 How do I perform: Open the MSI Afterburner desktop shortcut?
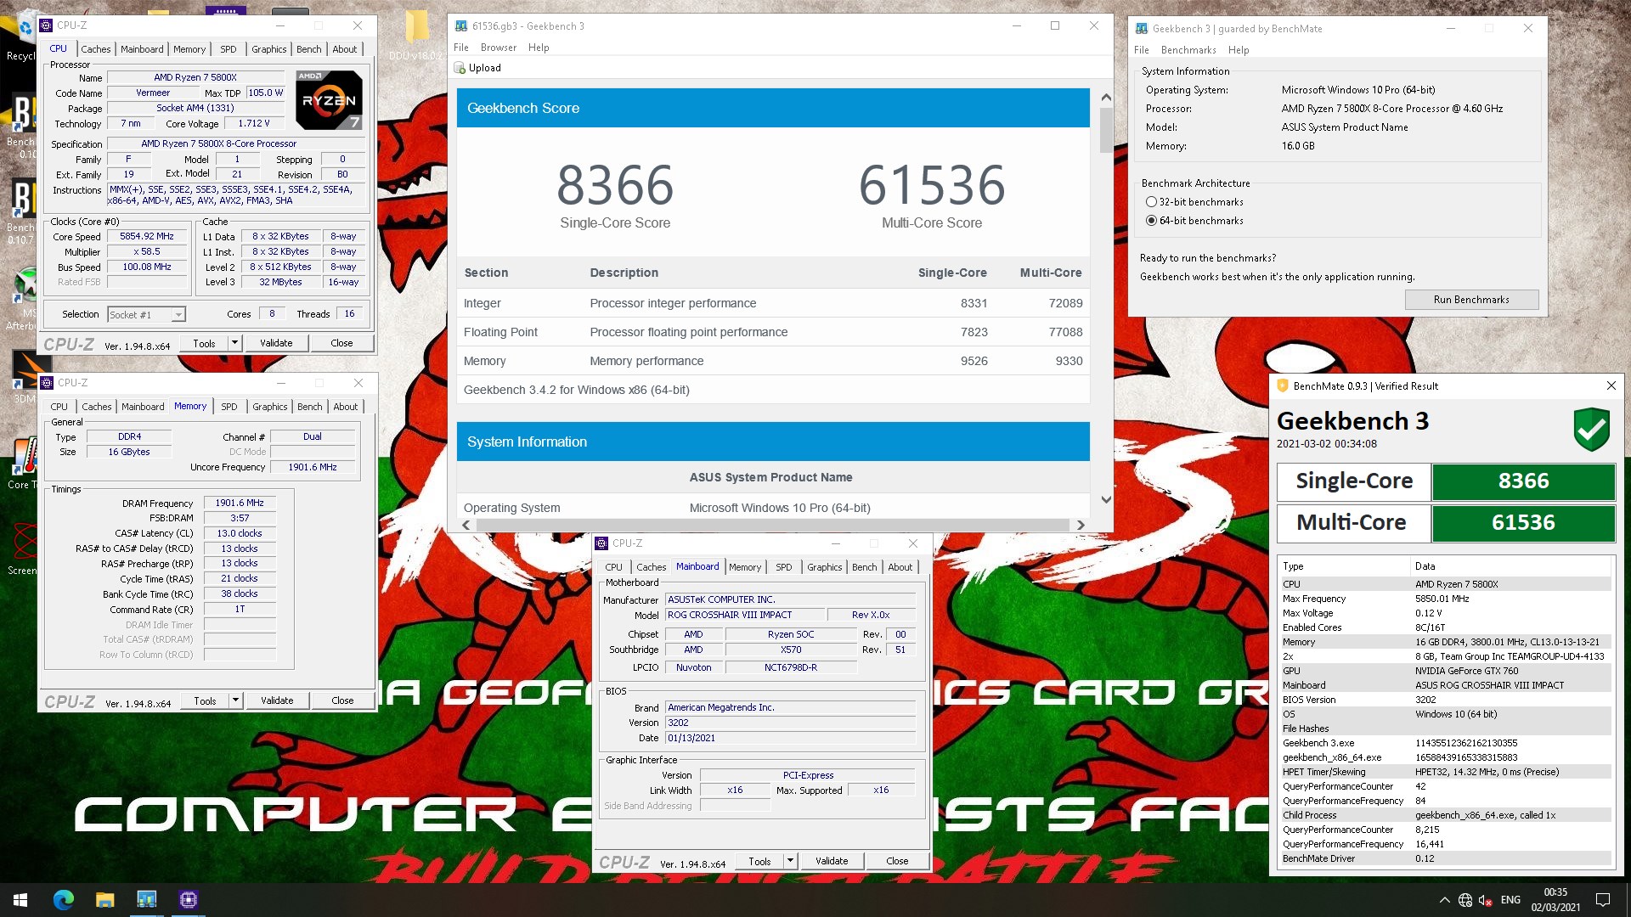click(22, 299)
